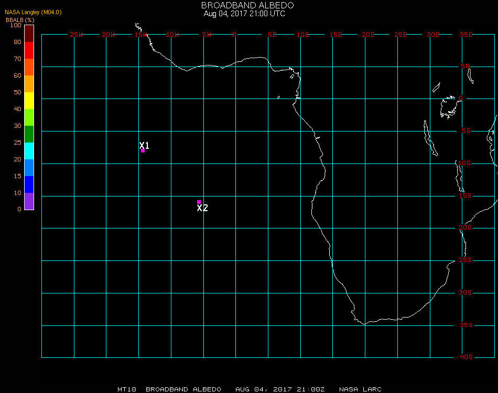
Task: Select the orange 50-60 colorbar segment
Action: tap(29, 84)
